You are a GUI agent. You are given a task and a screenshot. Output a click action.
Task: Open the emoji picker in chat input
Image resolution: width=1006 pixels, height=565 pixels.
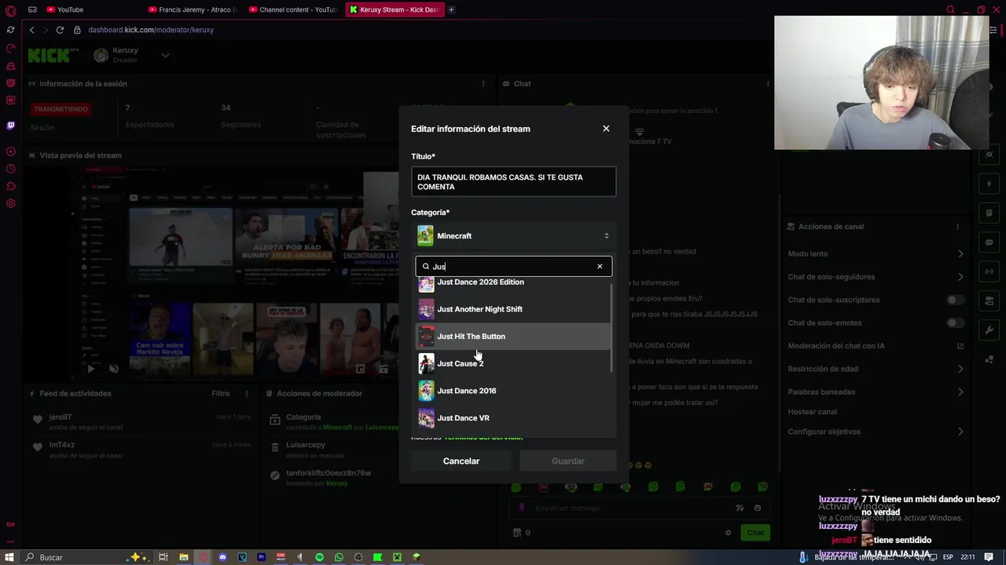757,508
